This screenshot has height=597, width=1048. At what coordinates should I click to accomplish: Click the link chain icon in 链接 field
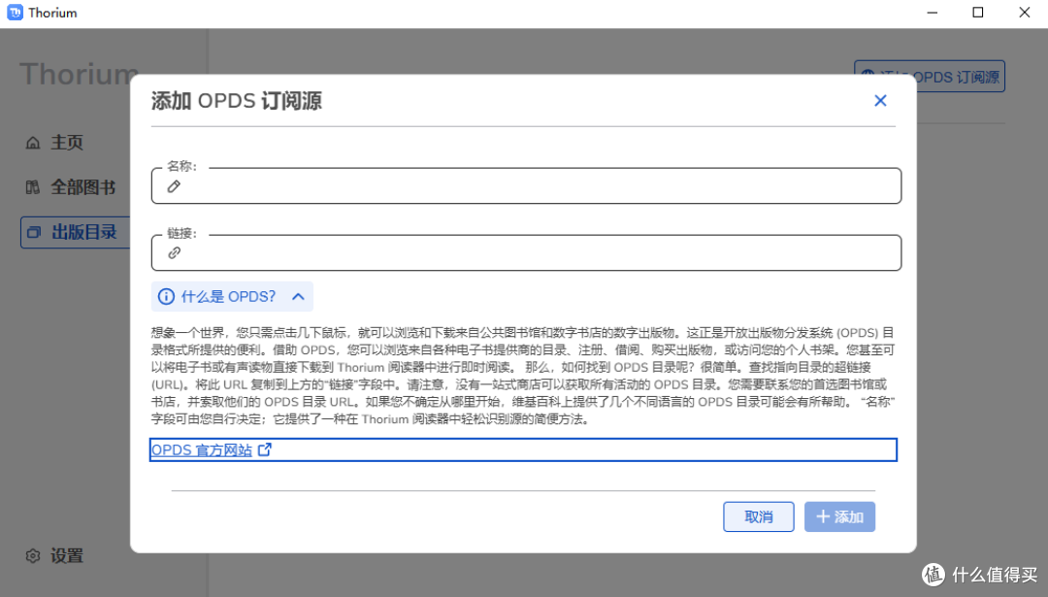coord(174,252)
